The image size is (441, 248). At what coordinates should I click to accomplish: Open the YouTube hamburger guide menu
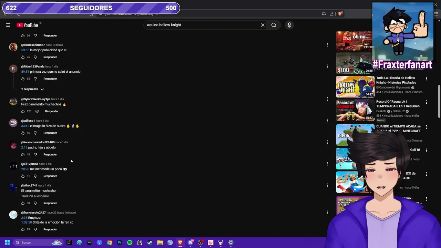pyautogui.click(x=8, y=25)
